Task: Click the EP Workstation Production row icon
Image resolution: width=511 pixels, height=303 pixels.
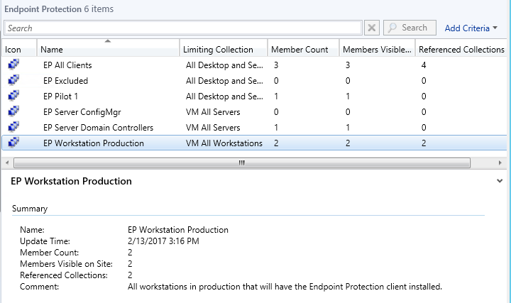Action: tap(13, 143)
